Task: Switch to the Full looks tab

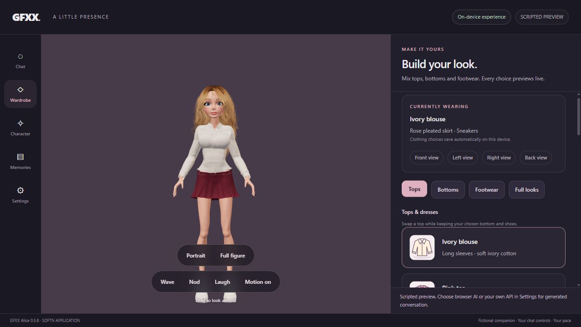Action: coord(527,190)
